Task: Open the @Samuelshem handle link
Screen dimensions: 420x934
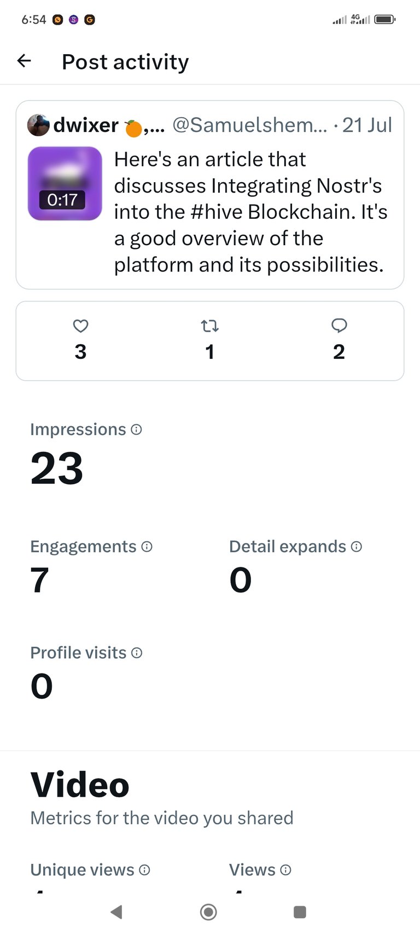Action: [250, 125]
